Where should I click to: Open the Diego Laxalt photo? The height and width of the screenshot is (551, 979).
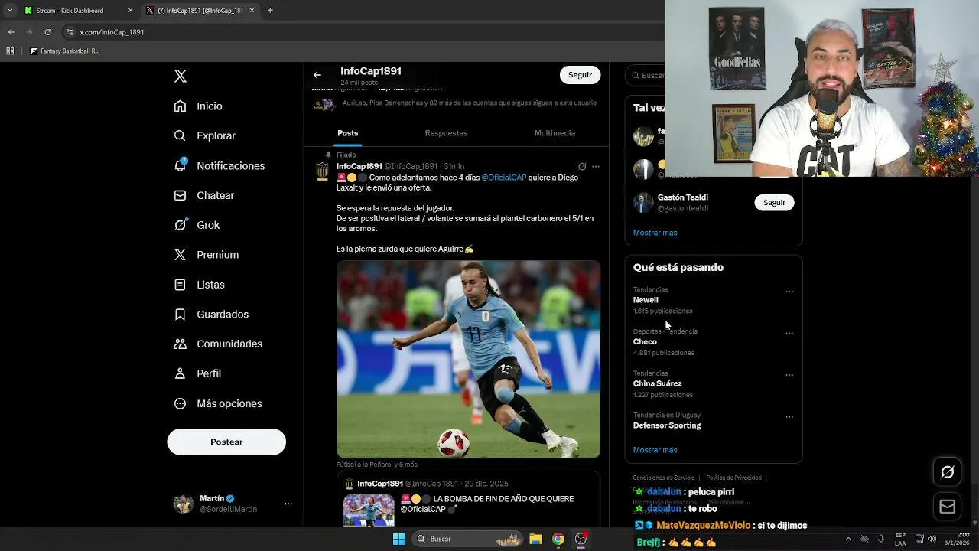pos(468,359)
